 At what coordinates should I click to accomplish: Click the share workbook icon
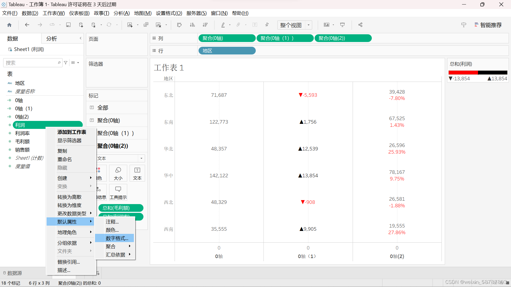[x=360, y=25]
